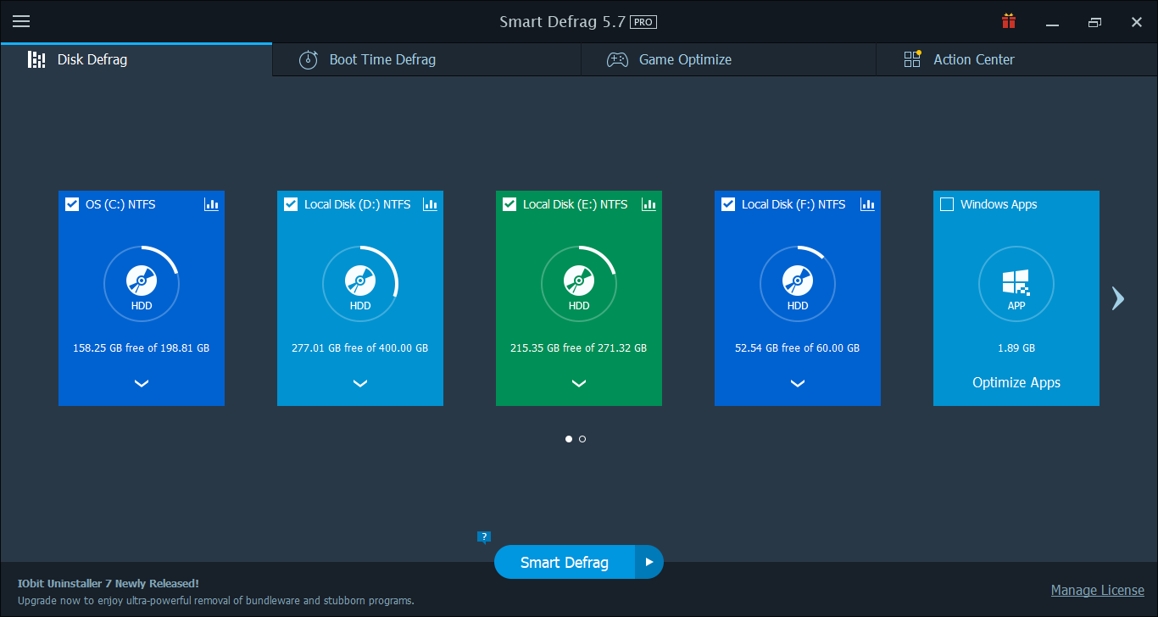
Task: Expand details for Local Disk (D:)
Action: coord(360,383)
